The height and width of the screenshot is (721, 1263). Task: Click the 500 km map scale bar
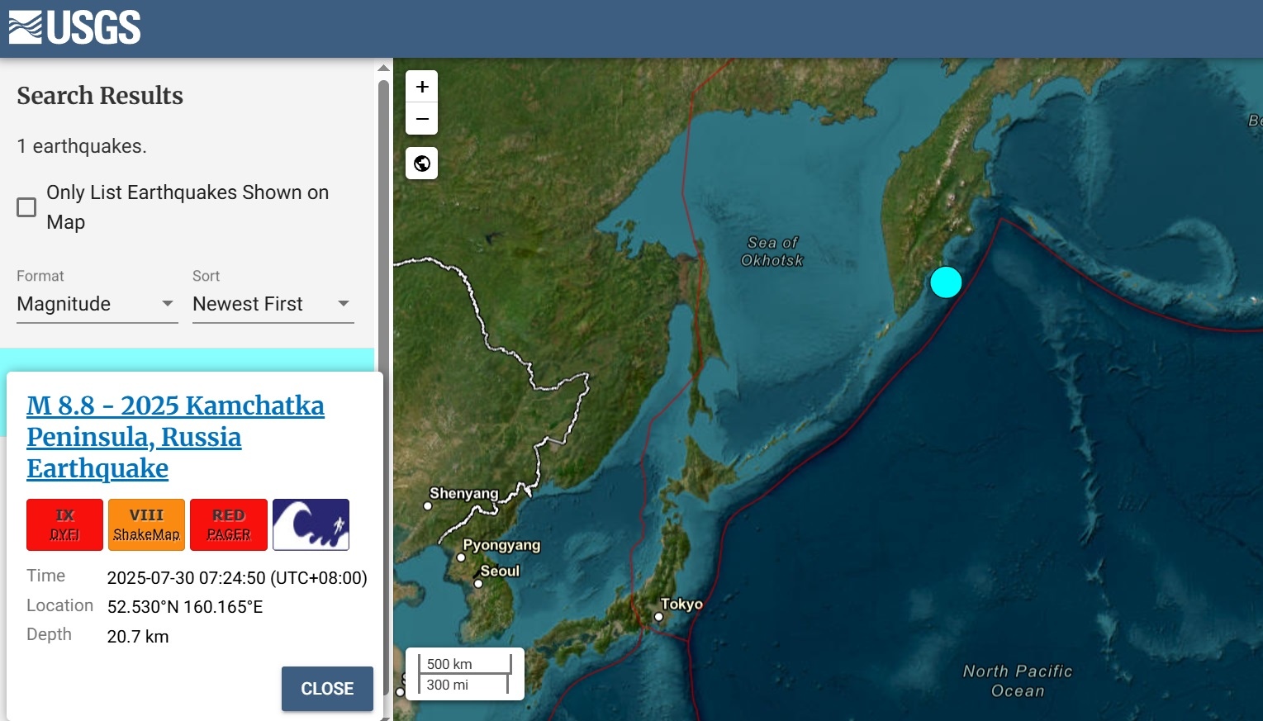[465, 664]
